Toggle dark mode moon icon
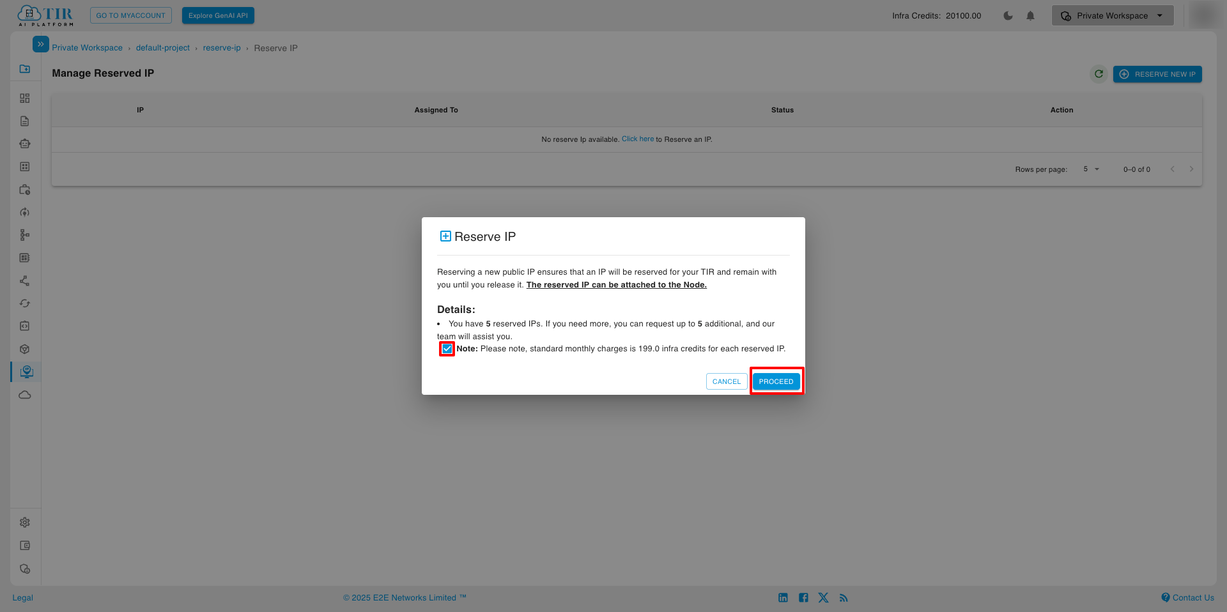The height and width of the screenshot is (612, 1227). click(x=1008, y=16)
